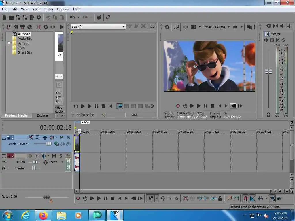
Task: Get media from the web globe icon
Action: click(x=30, y=27)
